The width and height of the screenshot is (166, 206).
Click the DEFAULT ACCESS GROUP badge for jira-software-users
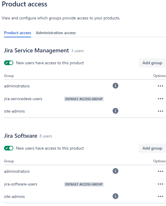[x=84, y=184]
